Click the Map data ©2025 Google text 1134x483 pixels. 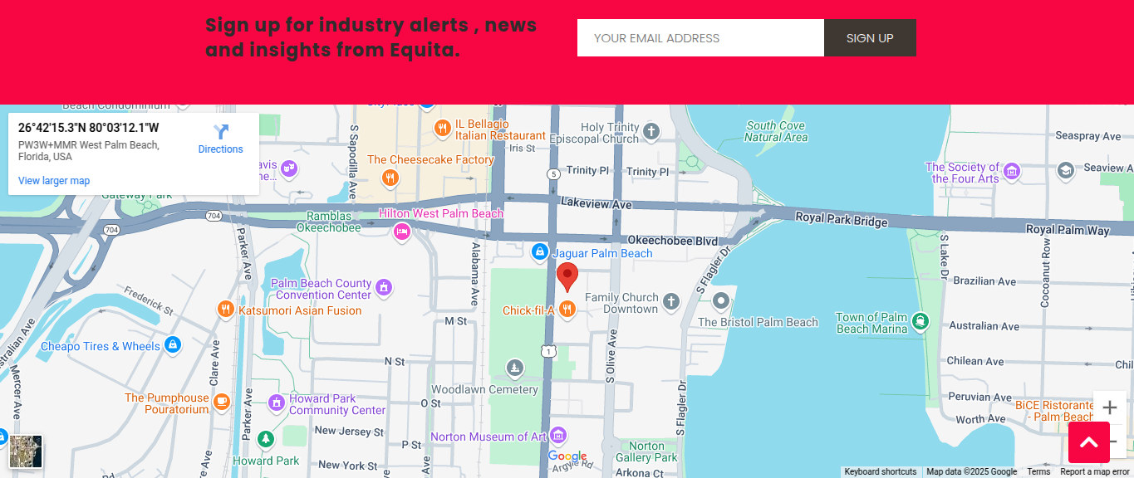point(972,471)
